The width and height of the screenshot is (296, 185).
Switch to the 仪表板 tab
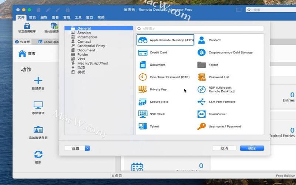[x=23, y=42]
